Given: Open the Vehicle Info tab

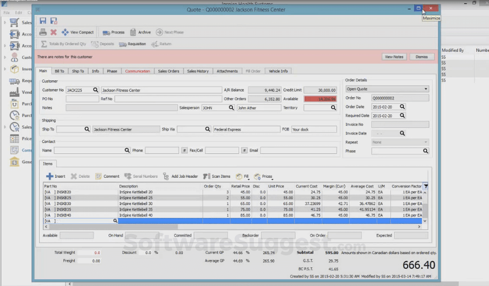Looking at the screenshot, I should 278,71.
